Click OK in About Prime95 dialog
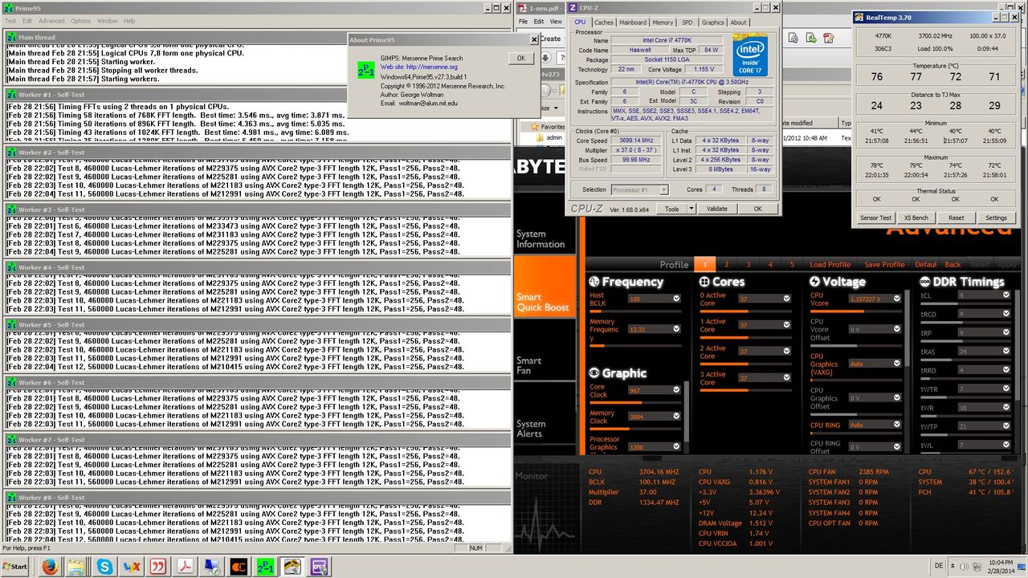Image resolution: width=1028 pixels, height=578 pixels. pyautogui.click(x=520, y=58)
